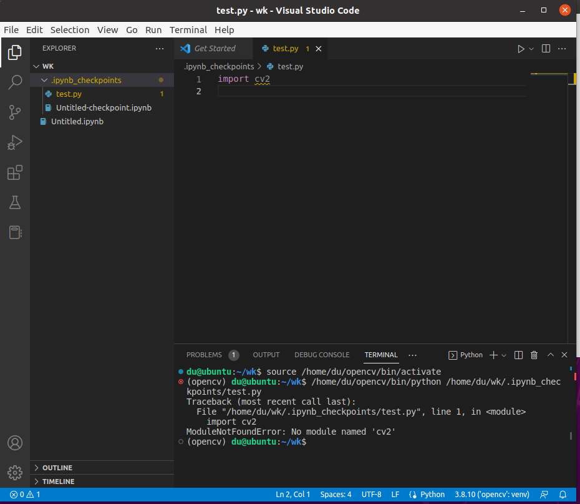The width and height of the screenshot is (580, 504).
Task: Open the Go menu
Action: click(132, 30)
